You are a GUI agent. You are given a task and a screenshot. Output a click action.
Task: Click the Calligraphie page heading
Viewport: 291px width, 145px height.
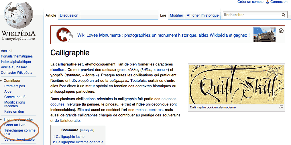(x=70, y=53)
